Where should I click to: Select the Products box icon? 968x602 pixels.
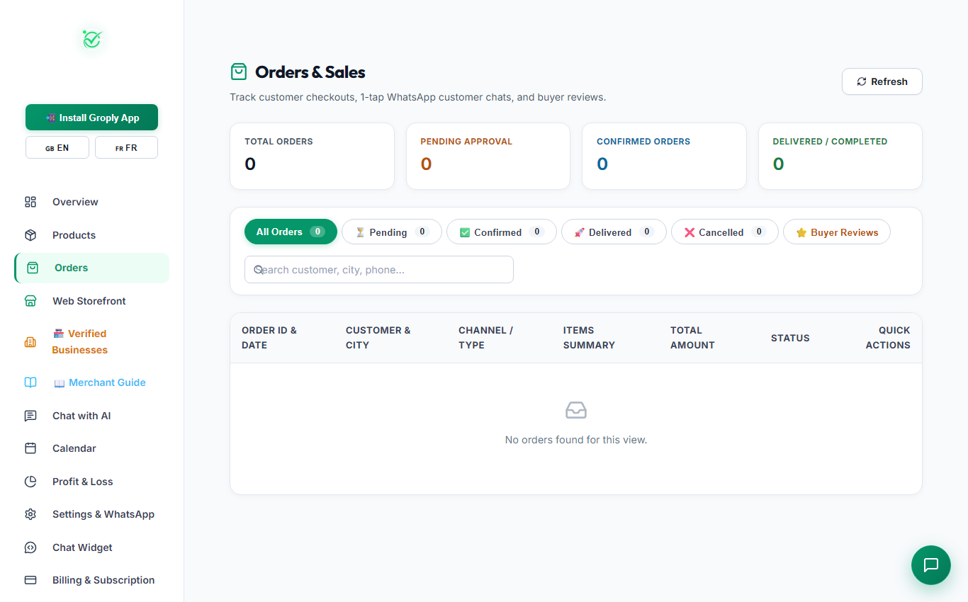pos(30,235)
